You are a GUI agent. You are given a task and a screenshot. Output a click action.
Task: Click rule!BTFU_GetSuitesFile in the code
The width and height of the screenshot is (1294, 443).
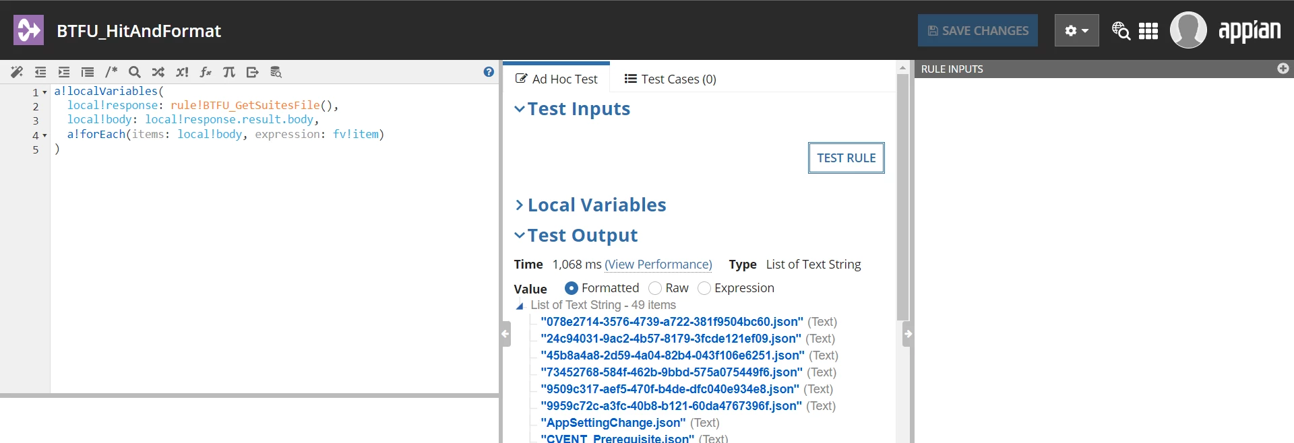click(245, 105)
